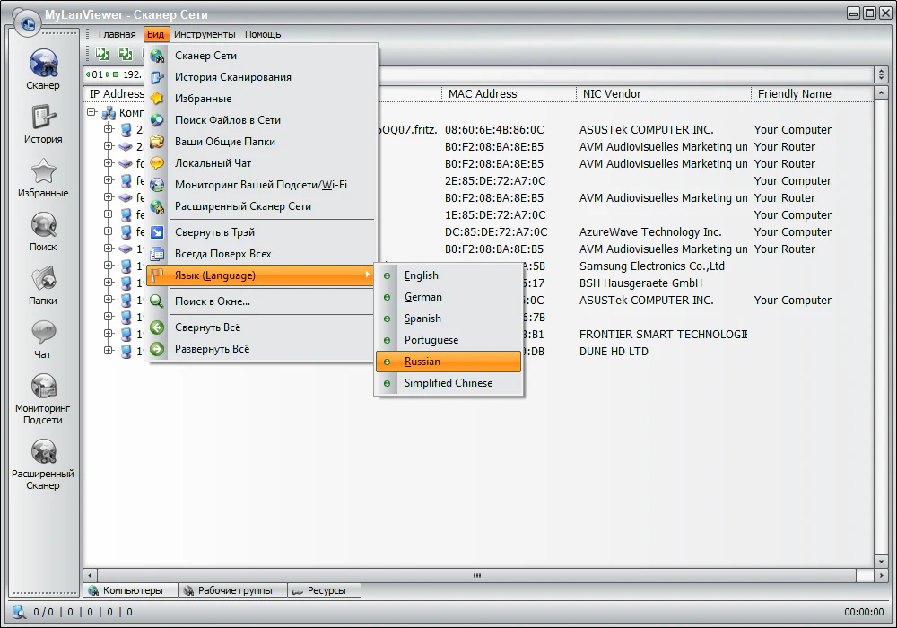Toggle Всегда Поверх Всех option

coord(222,254)
